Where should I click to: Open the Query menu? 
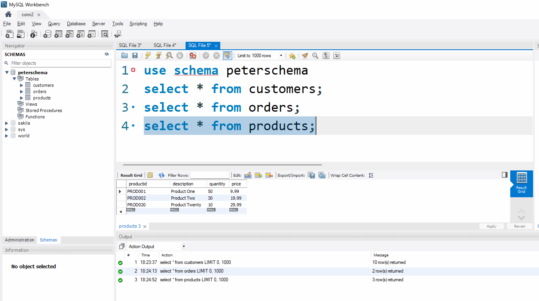[x=54, y=24]
